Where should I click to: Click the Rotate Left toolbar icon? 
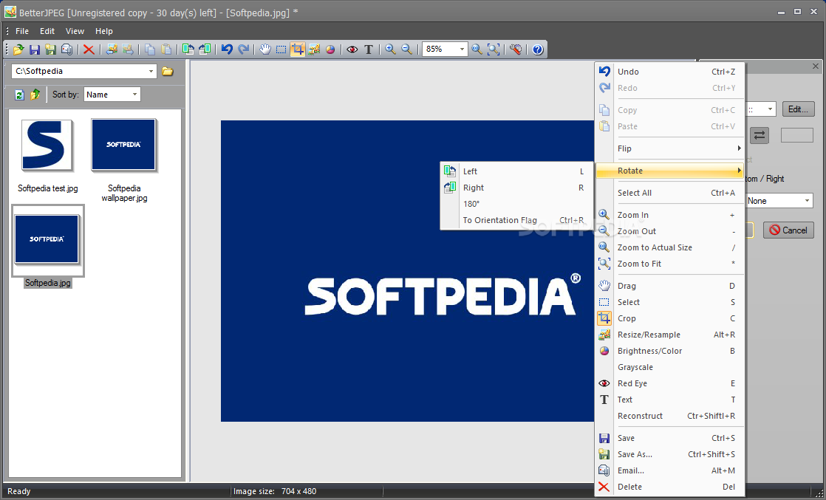coord(188,49)
